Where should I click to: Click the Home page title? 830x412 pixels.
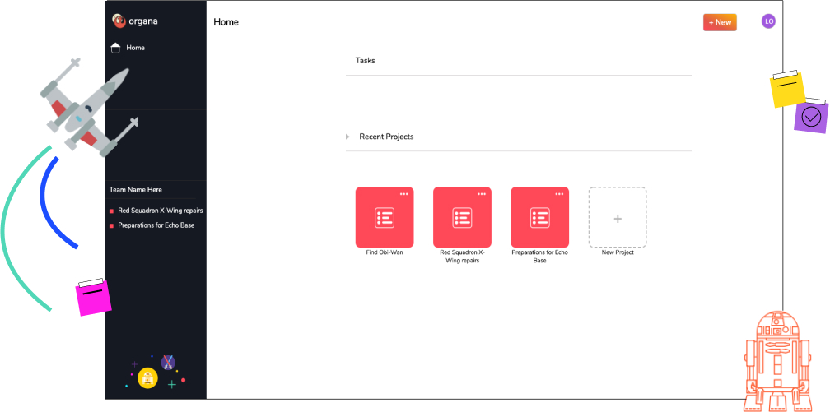(226, 22)
